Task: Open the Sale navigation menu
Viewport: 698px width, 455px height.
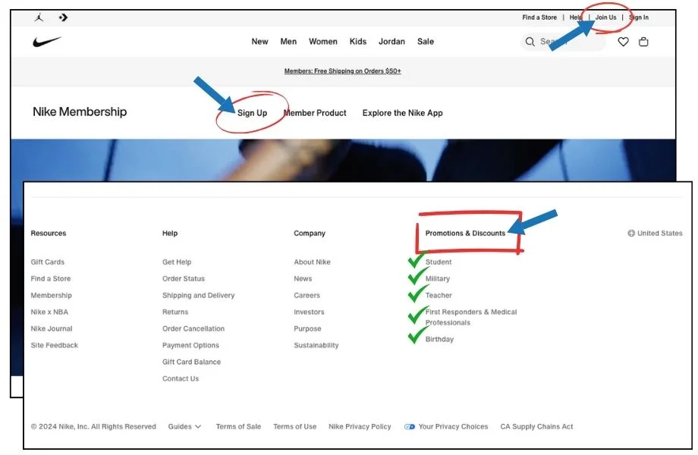Action: [426, 42]
